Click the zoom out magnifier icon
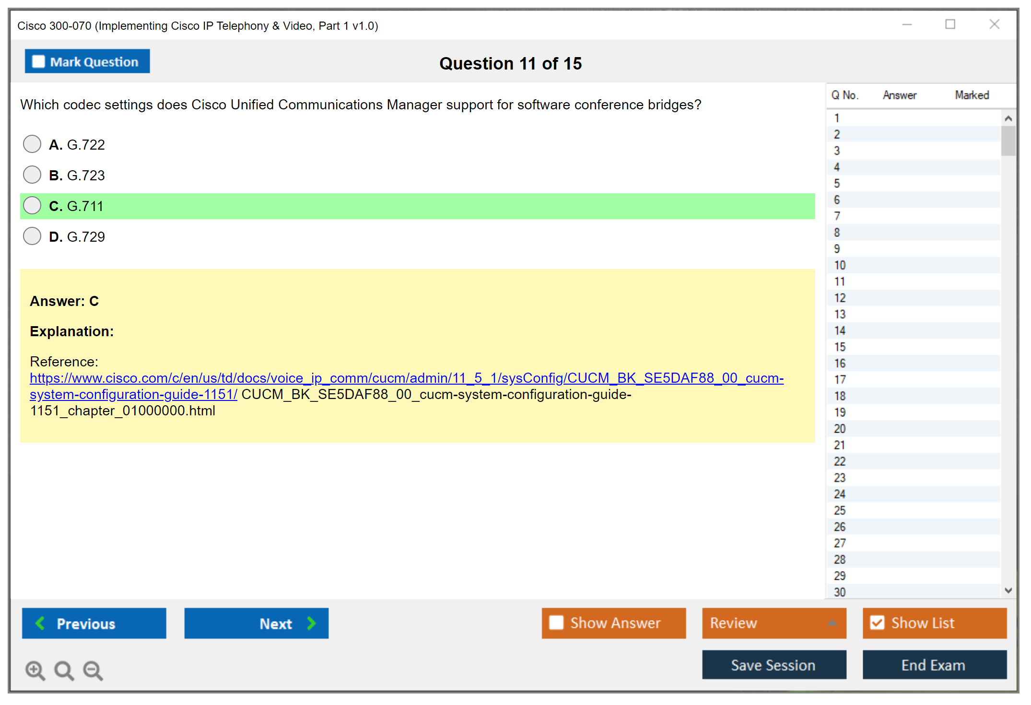Image resolution: width=1031 pixels, height=705 pixels. (x=93, y=670)
